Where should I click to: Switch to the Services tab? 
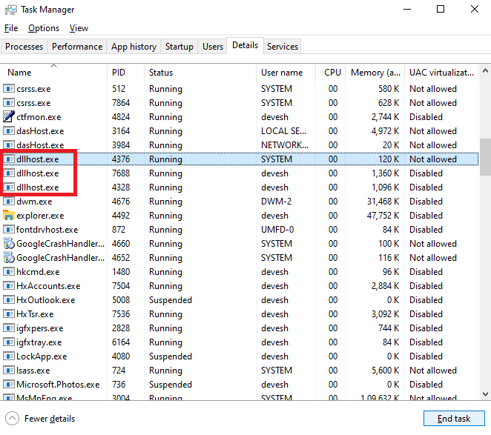coord(283,47)
